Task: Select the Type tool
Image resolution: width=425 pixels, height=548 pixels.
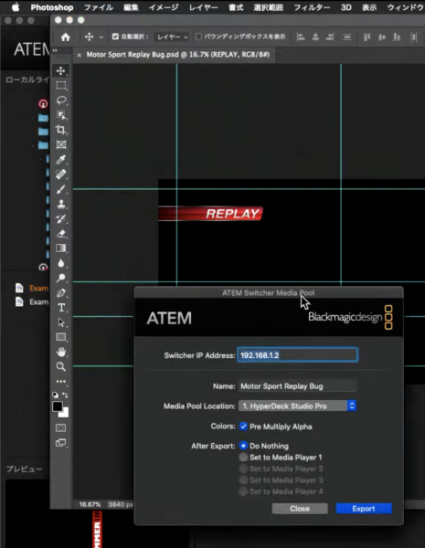Action: coord(61,308)
